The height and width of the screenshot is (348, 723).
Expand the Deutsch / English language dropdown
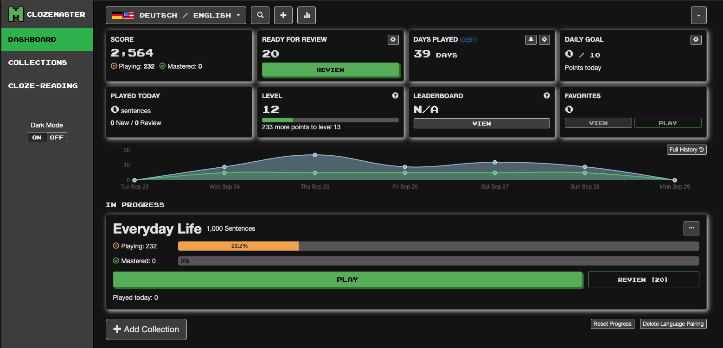point(176,15)
